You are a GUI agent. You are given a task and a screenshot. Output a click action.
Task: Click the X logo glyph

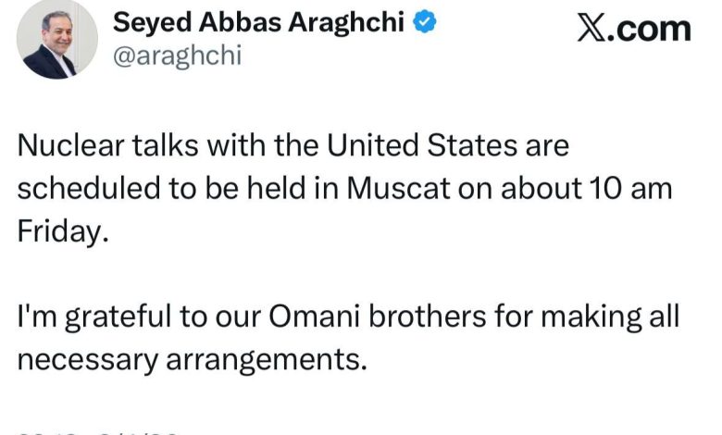coord(591,29)
